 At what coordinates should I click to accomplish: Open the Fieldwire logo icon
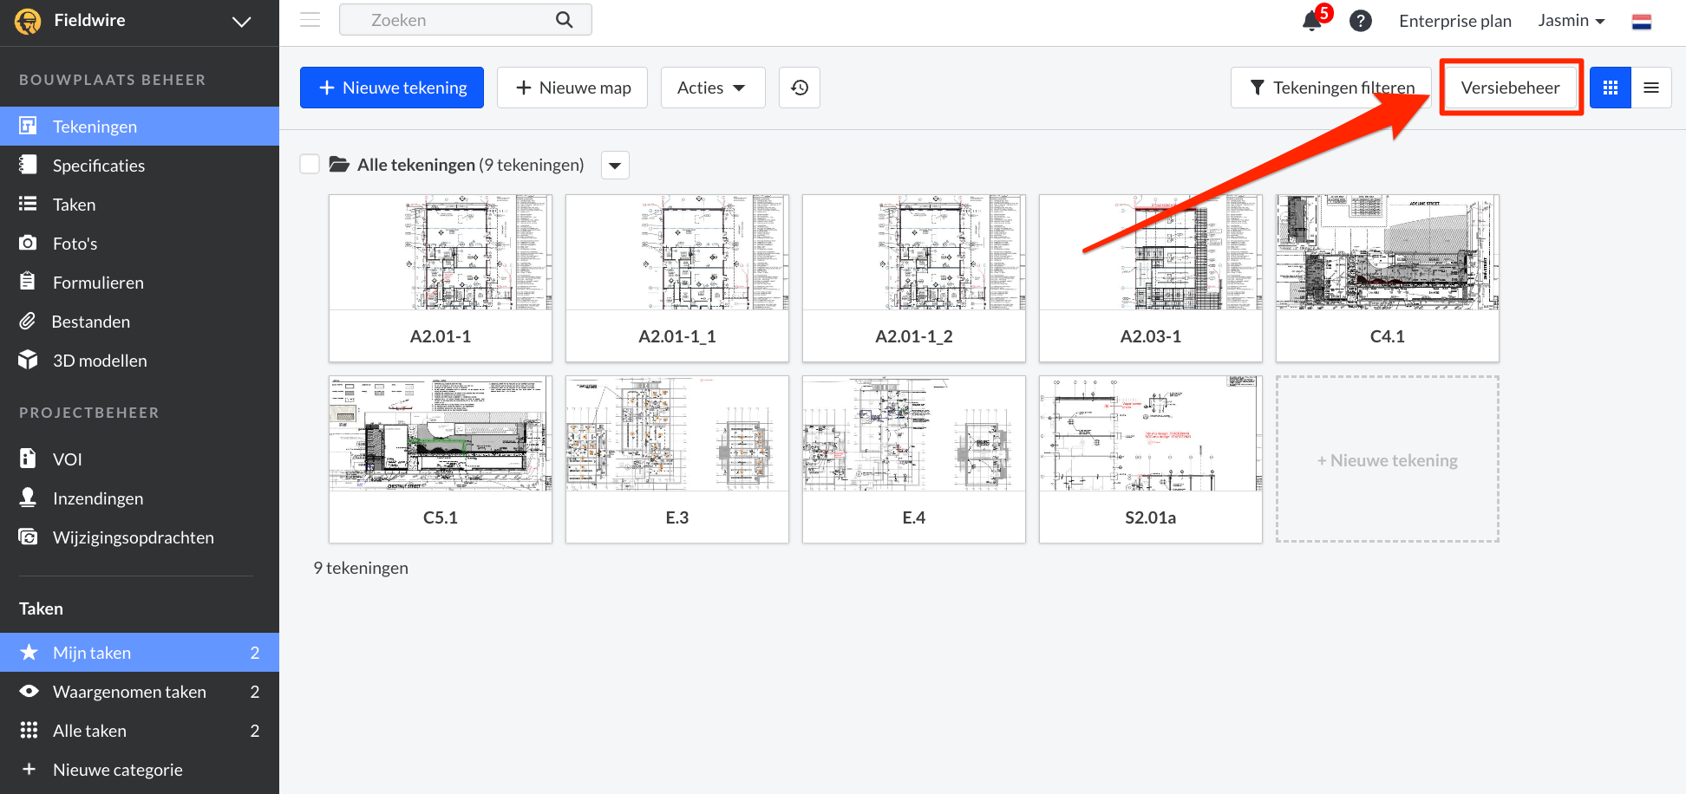[28, 21]
